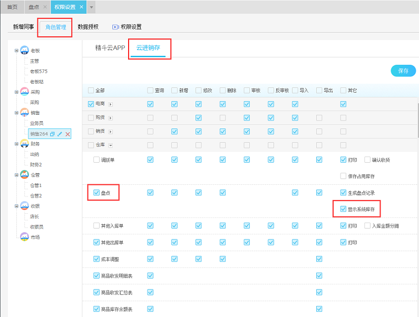The image size is (419, 317).
Task: Open the 数据授权 tab
Action: coord(88,26)
